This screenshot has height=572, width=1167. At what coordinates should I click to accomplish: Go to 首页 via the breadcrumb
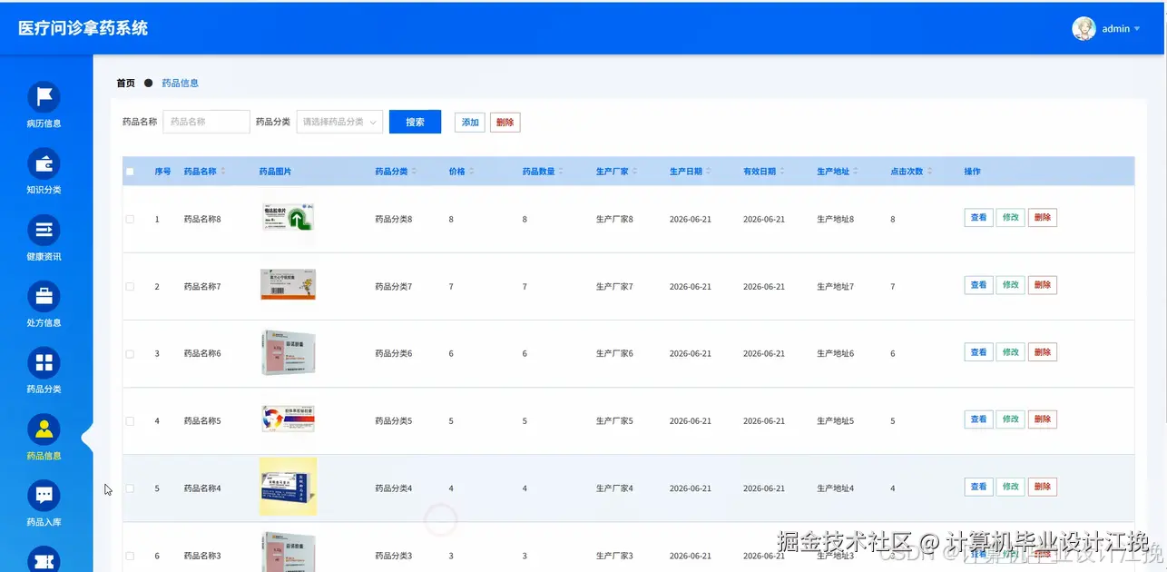tap(125, 83)
